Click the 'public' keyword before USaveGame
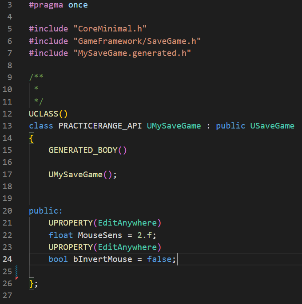Screen dimensions: 302x304 [230, 126]
